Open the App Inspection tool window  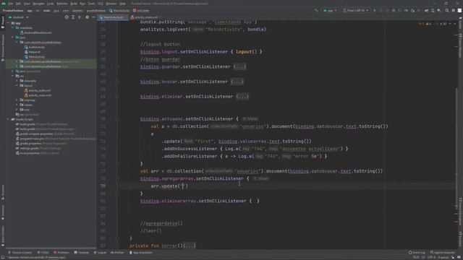pyautogui.click(x=141, y=253)
